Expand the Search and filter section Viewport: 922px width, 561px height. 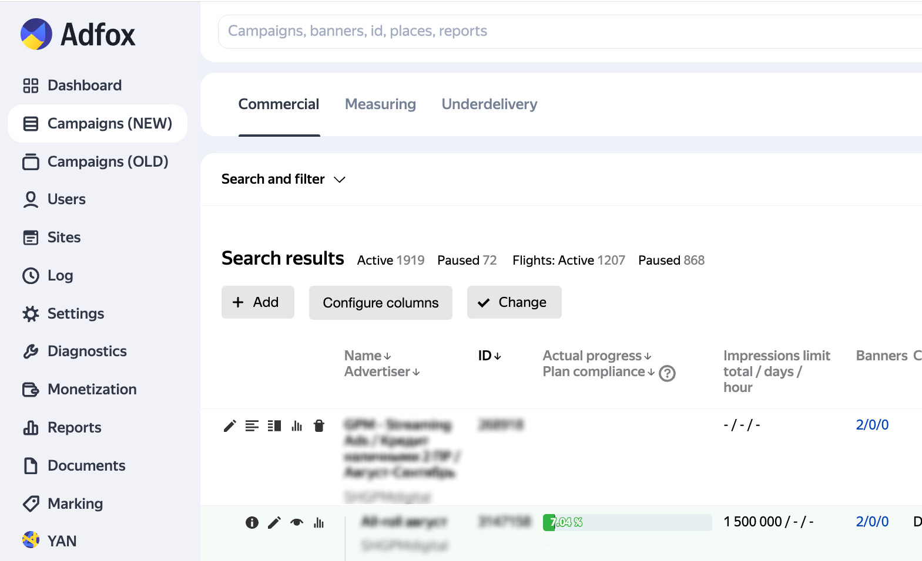pyautogui.click(x=283, y=180)
